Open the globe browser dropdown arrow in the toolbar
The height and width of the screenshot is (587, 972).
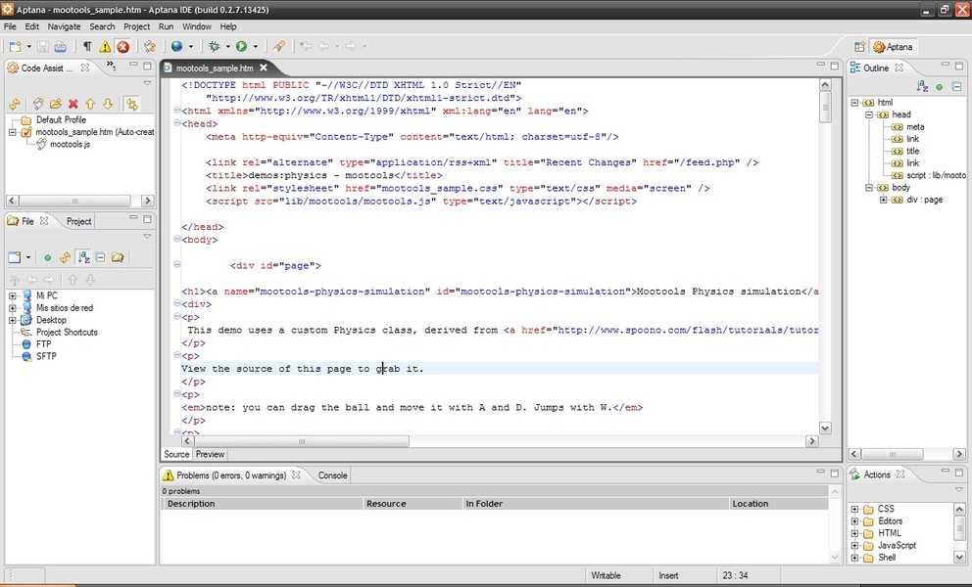tap(190, 47)
